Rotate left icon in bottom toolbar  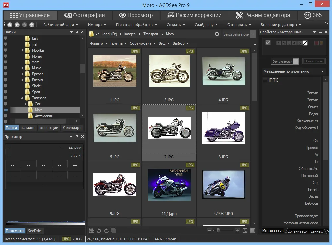(99, 231)
